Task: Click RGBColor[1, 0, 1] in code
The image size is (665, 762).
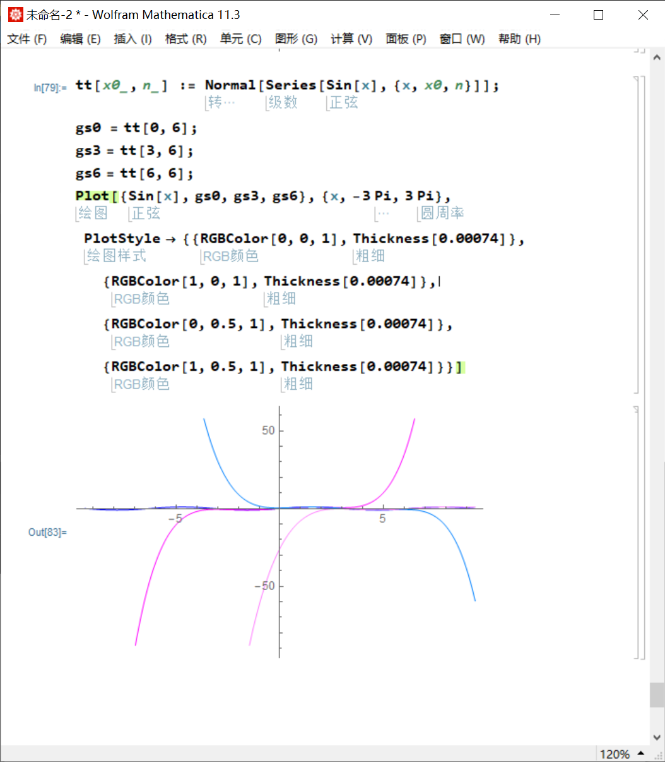Action: [x=181, y=281]
